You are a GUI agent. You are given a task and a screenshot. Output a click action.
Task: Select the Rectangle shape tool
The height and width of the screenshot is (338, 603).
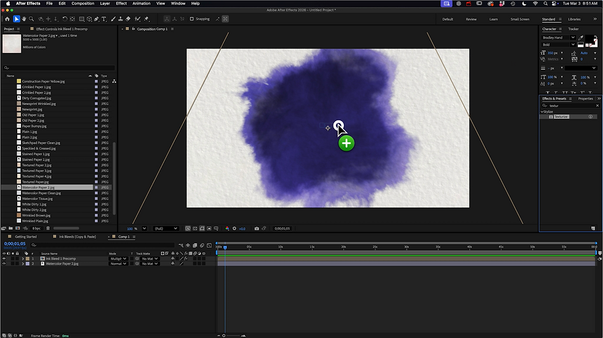tap(81, 19)
